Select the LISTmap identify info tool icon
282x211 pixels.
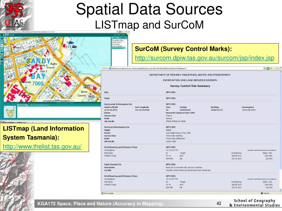(x=2, y=59)
